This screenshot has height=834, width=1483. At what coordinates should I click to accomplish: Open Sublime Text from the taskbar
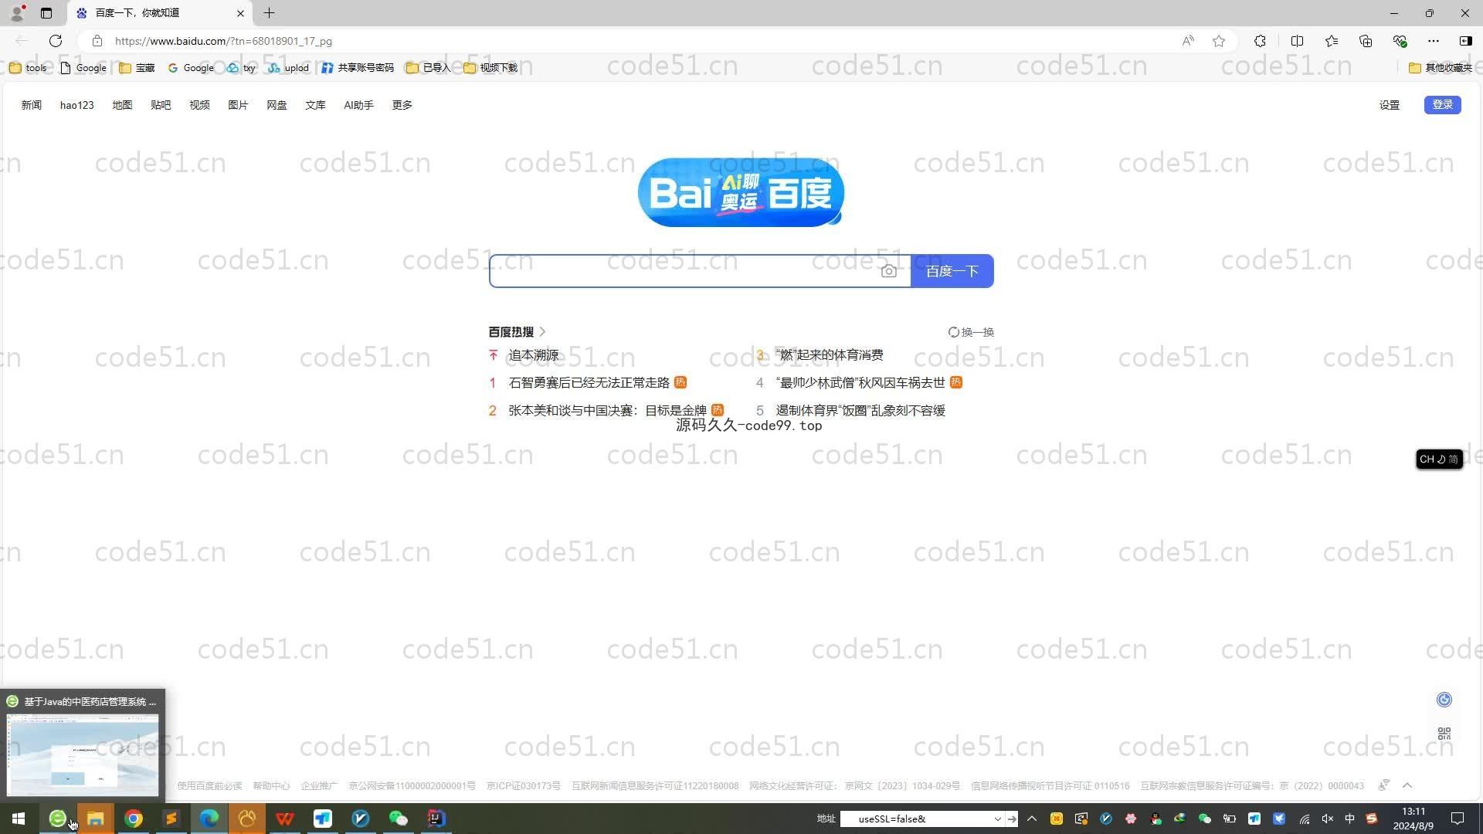click(x=171, y=819)
